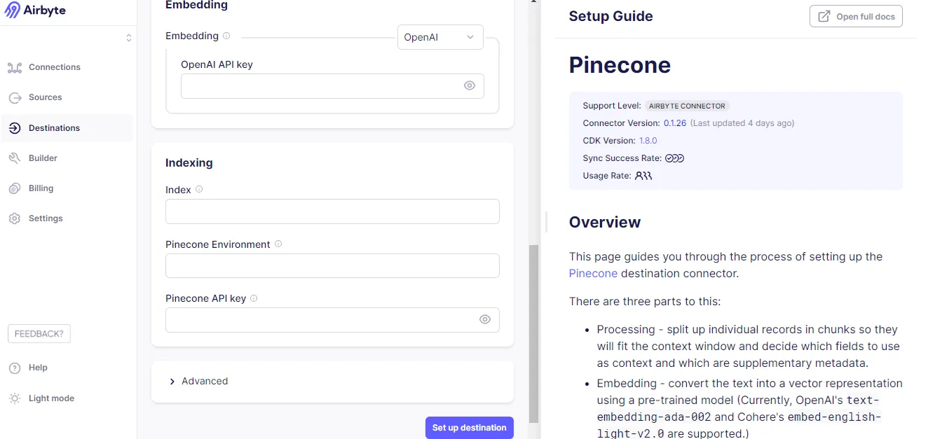Switch theme via Light mode label
This screenshot has height=439, width=928.
point(51,398)
